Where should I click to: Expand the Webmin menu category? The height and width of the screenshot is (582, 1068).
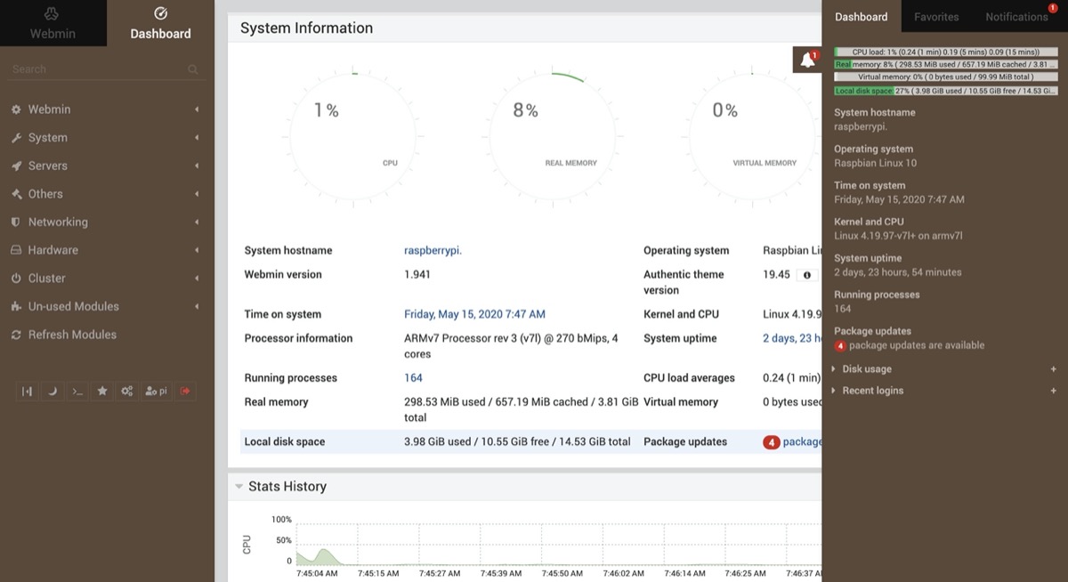coord(49,109)
